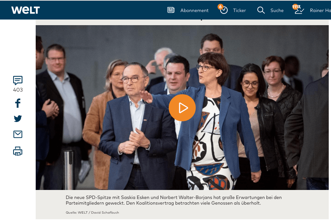Click the Suche magnifying glass icon
The width and height of the screenshot is (331, 220).
(x=261, y=10)
